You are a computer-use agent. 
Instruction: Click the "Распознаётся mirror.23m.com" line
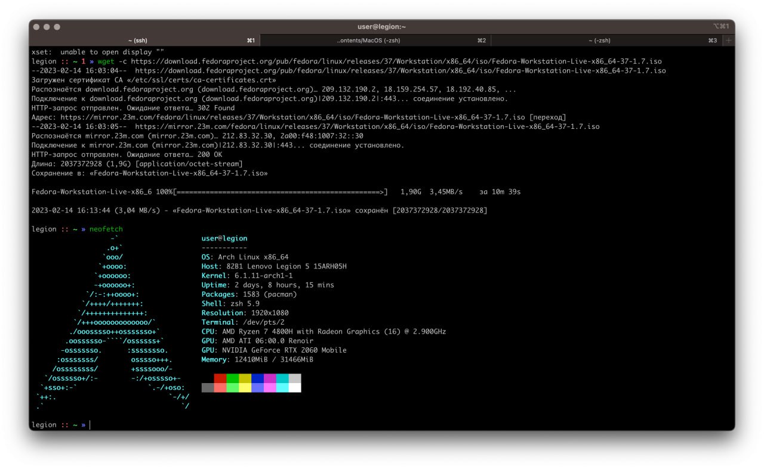coord(198,136)
